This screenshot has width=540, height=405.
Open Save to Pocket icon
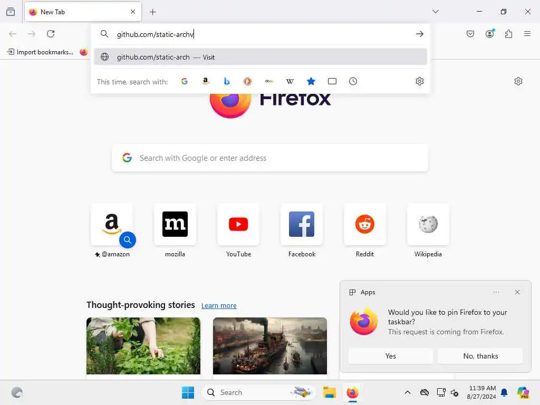point(470,34)
